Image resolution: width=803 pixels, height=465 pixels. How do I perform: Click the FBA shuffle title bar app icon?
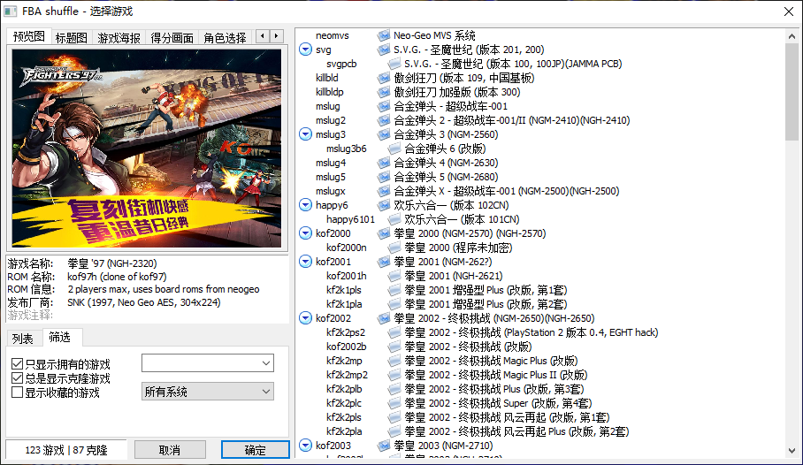click(x=11, y=11)
